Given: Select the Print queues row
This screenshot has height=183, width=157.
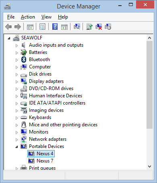Looking at the screenshot, I should pos(42,168).
